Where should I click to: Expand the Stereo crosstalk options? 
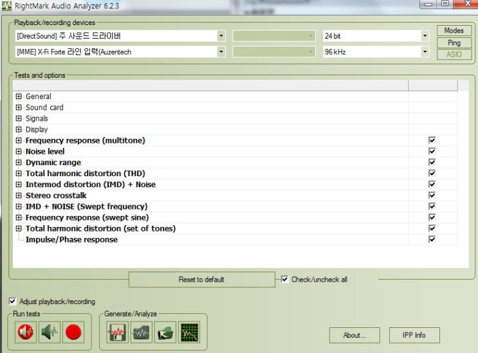pyautogui.click(x=19, y=195)
